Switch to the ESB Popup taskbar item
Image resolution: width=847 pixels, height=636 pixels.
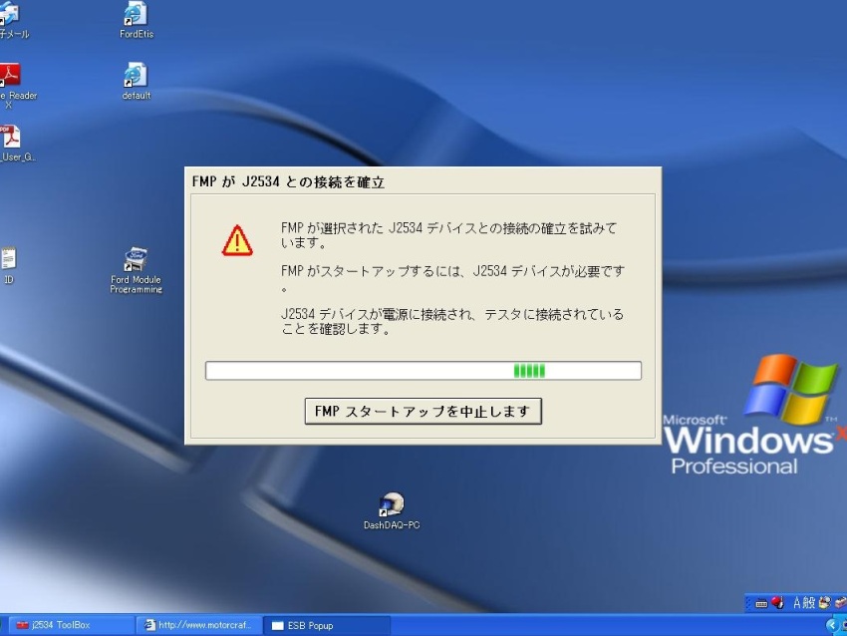(326, 625)
